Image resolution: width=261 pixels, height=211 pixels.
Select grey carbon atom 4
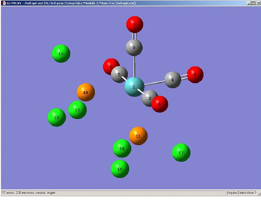pos(173,80)
